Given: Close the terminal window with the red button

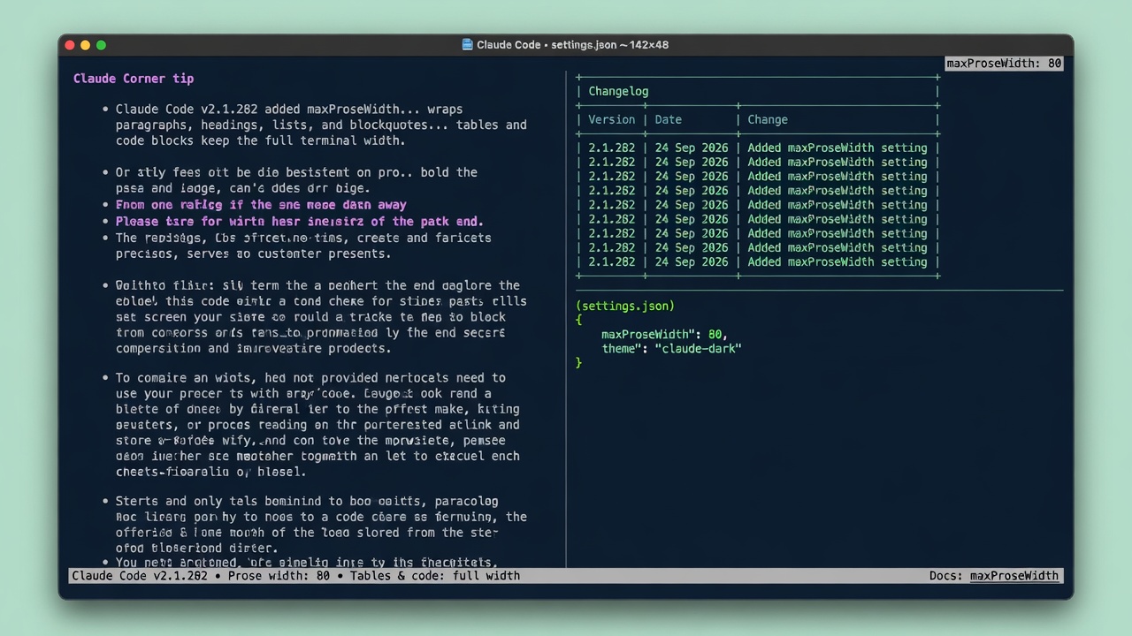Looking at the screenshot, I should 70,45.
